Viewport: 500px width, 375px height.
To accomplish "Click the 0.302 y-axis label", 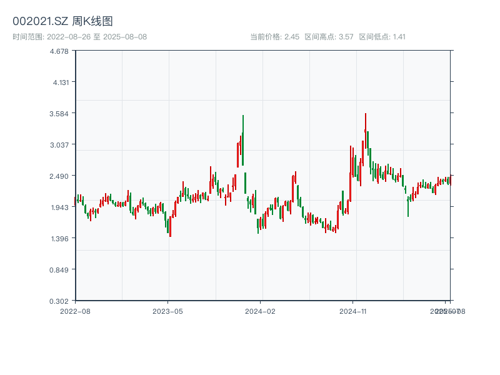I will 59,301.
